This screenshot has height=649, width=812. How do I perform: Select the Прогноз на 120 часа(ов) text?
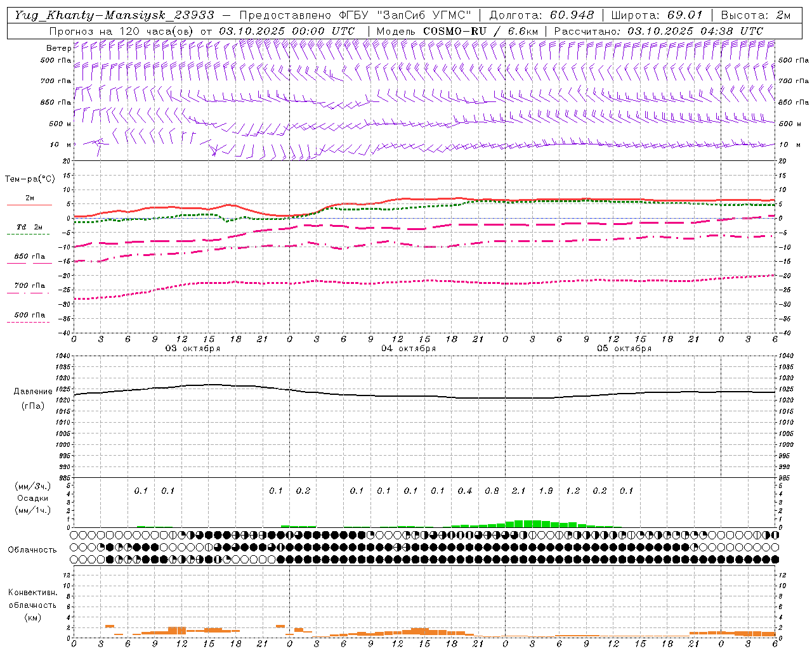point(122,31)
